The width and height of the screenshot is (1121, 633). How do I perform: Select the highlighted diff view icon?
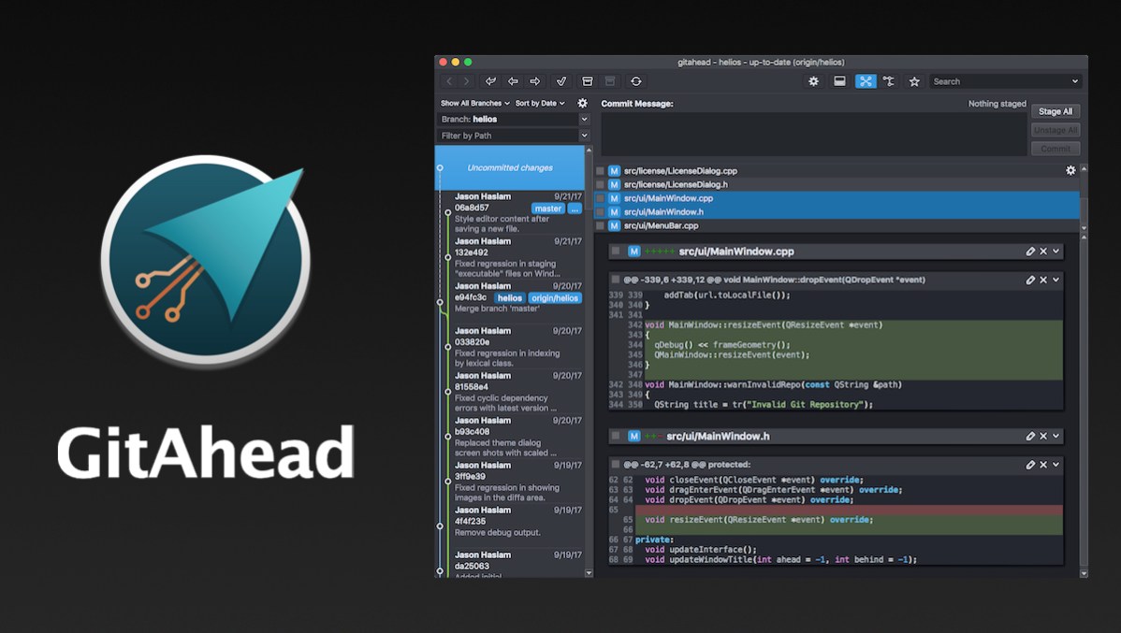[x=865, y=81]
